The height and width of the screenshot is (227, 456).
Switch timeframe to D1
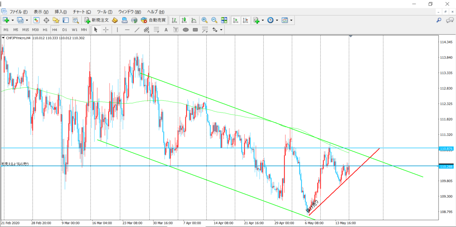tap(65, 30)
